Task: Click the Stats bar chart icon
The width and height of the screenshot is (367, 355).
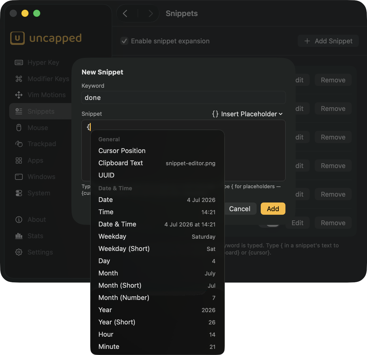Action: coord(19,236)
